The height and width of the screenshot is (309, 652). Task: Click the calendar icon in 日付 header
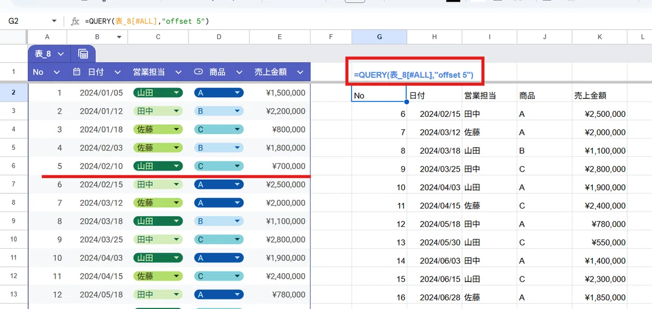pos(77,72)
